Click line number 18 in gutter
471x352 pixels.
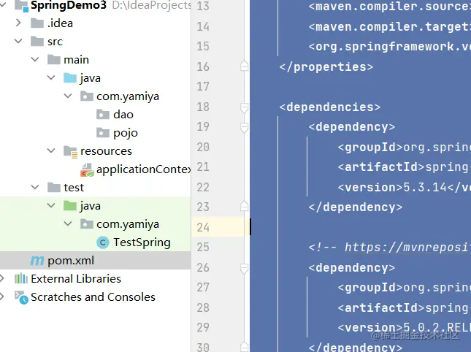[x=203, y=107]
